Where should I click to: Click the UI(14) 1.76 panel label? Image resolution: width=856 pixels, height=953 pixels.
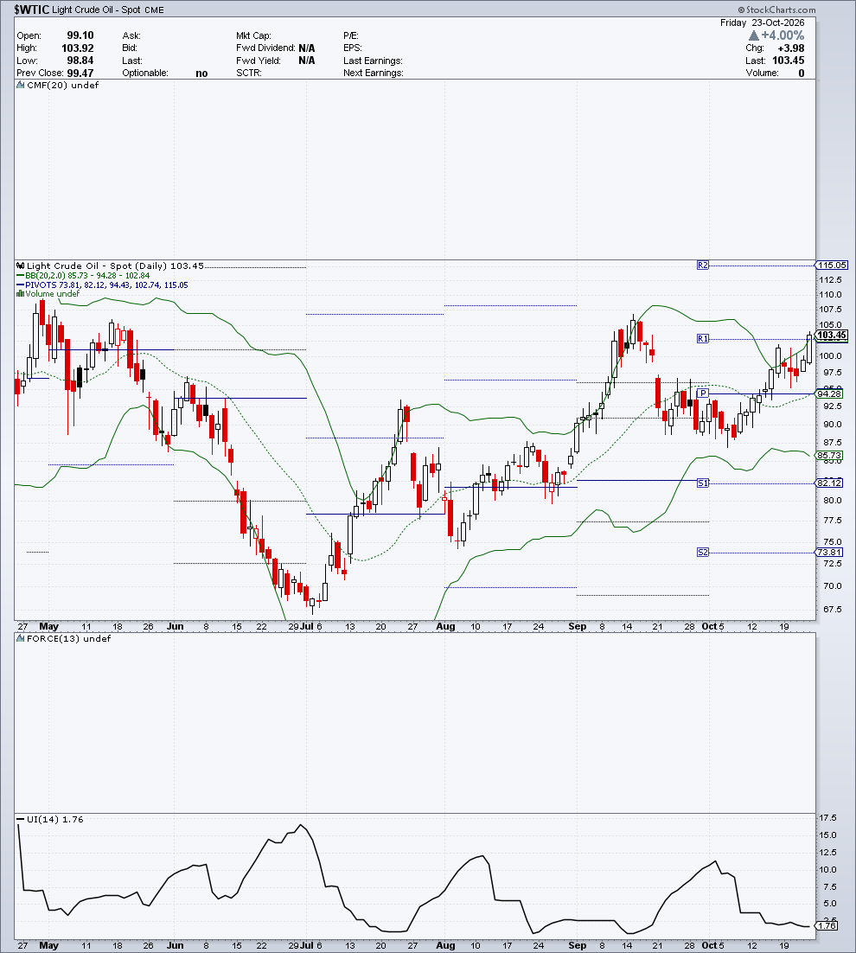54,819
